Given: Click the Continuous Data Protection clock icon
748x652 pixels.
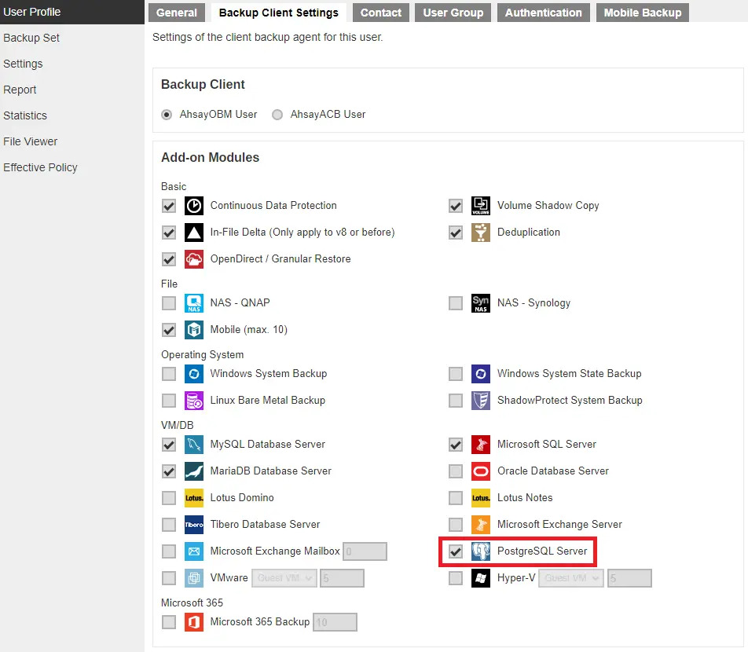Looking at the screenshot, I should pyautogui.click(x=194, y=206).
